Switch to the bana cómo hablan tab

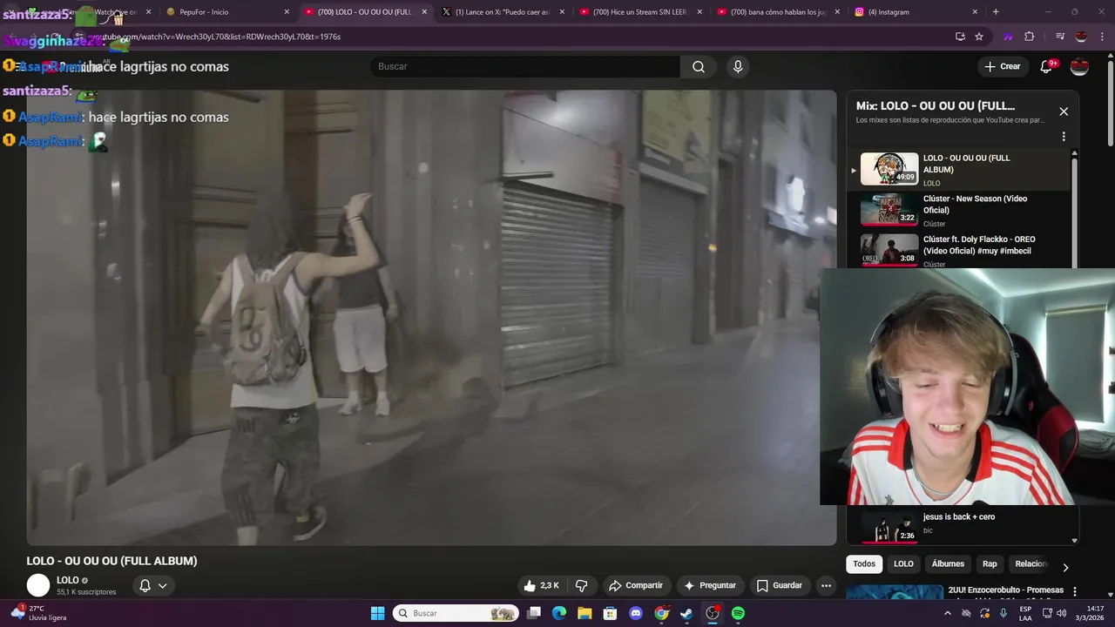(x=777, y=12)
